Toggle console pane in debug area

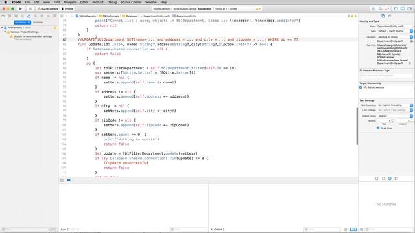[355, 230]
